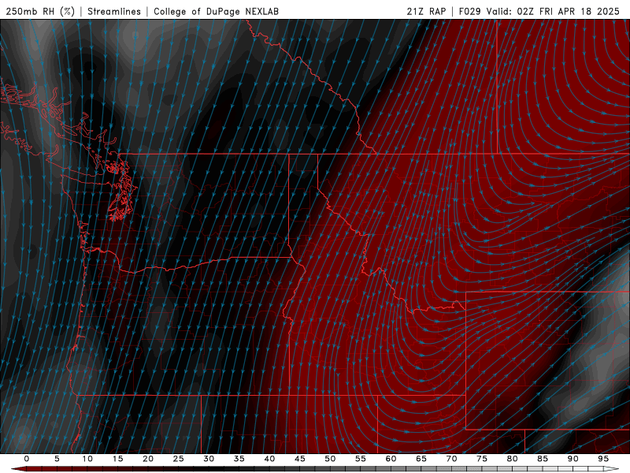Select the 'Streamlines' label in the header
Viewport: 630px width, 473px height.
[x=114, y=11]
